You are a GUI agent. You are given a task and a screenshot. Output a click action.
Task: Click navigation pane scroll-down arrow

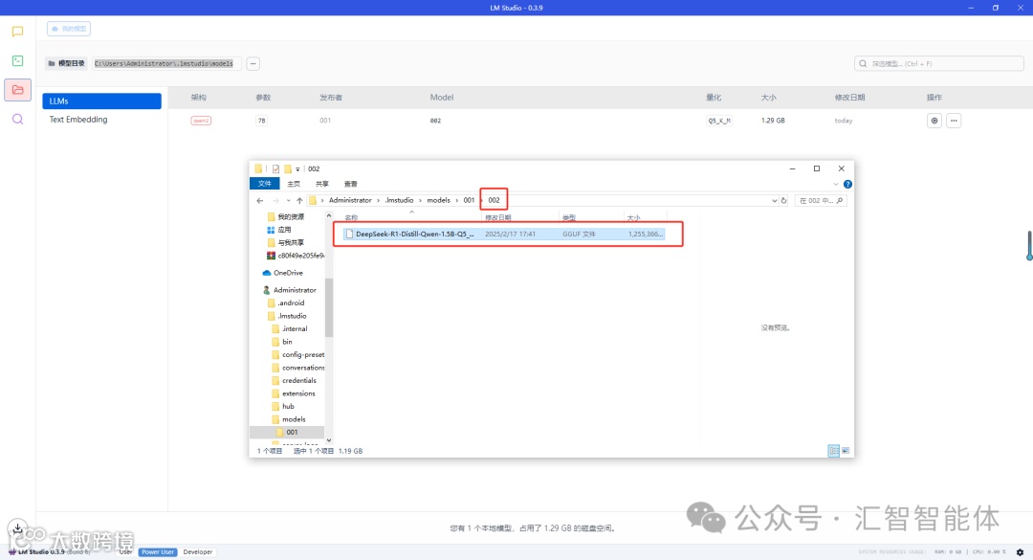[x=329, y=440]
